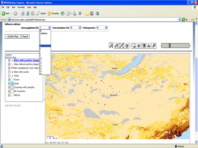Click the browser Print icon
Screen dimensions: 198x148
click(74, 13)
